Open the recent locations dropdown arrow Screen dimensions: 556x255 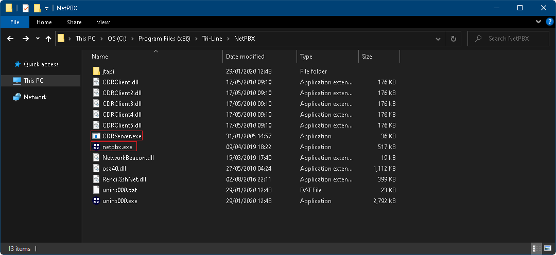[x=38, y=39]
